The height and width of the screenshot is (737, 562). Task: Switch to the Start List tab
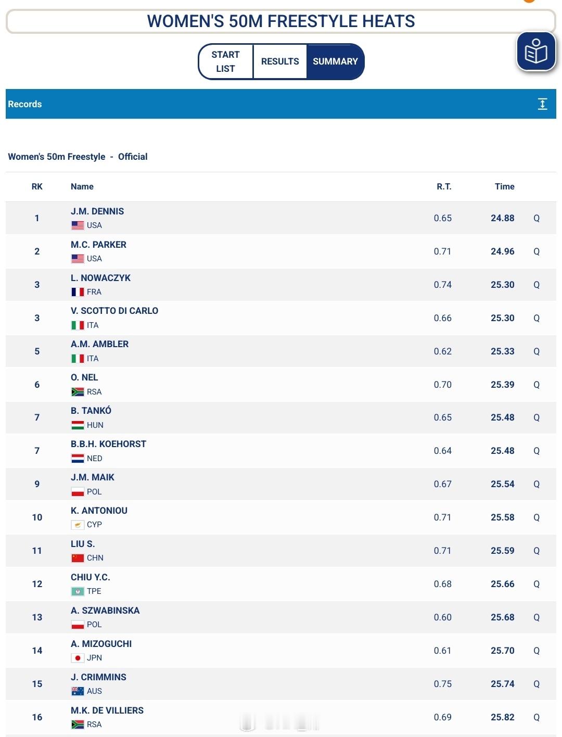(225, 61)
